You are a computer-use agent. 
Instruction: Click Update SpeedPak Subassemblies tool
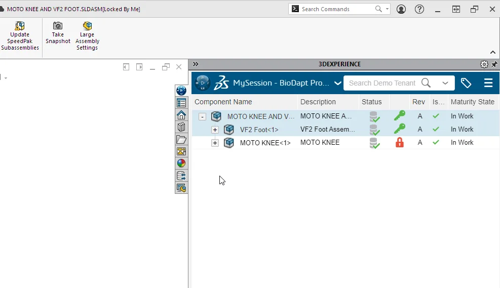coord(20,36)
